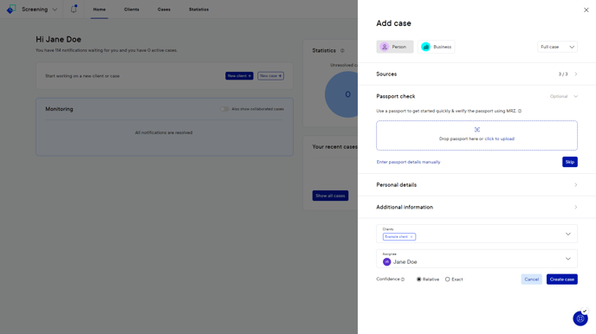The height and width of the screenshot is (334, 596).
Task: Click the Optional label in Passport check
Action: point(559,96)
